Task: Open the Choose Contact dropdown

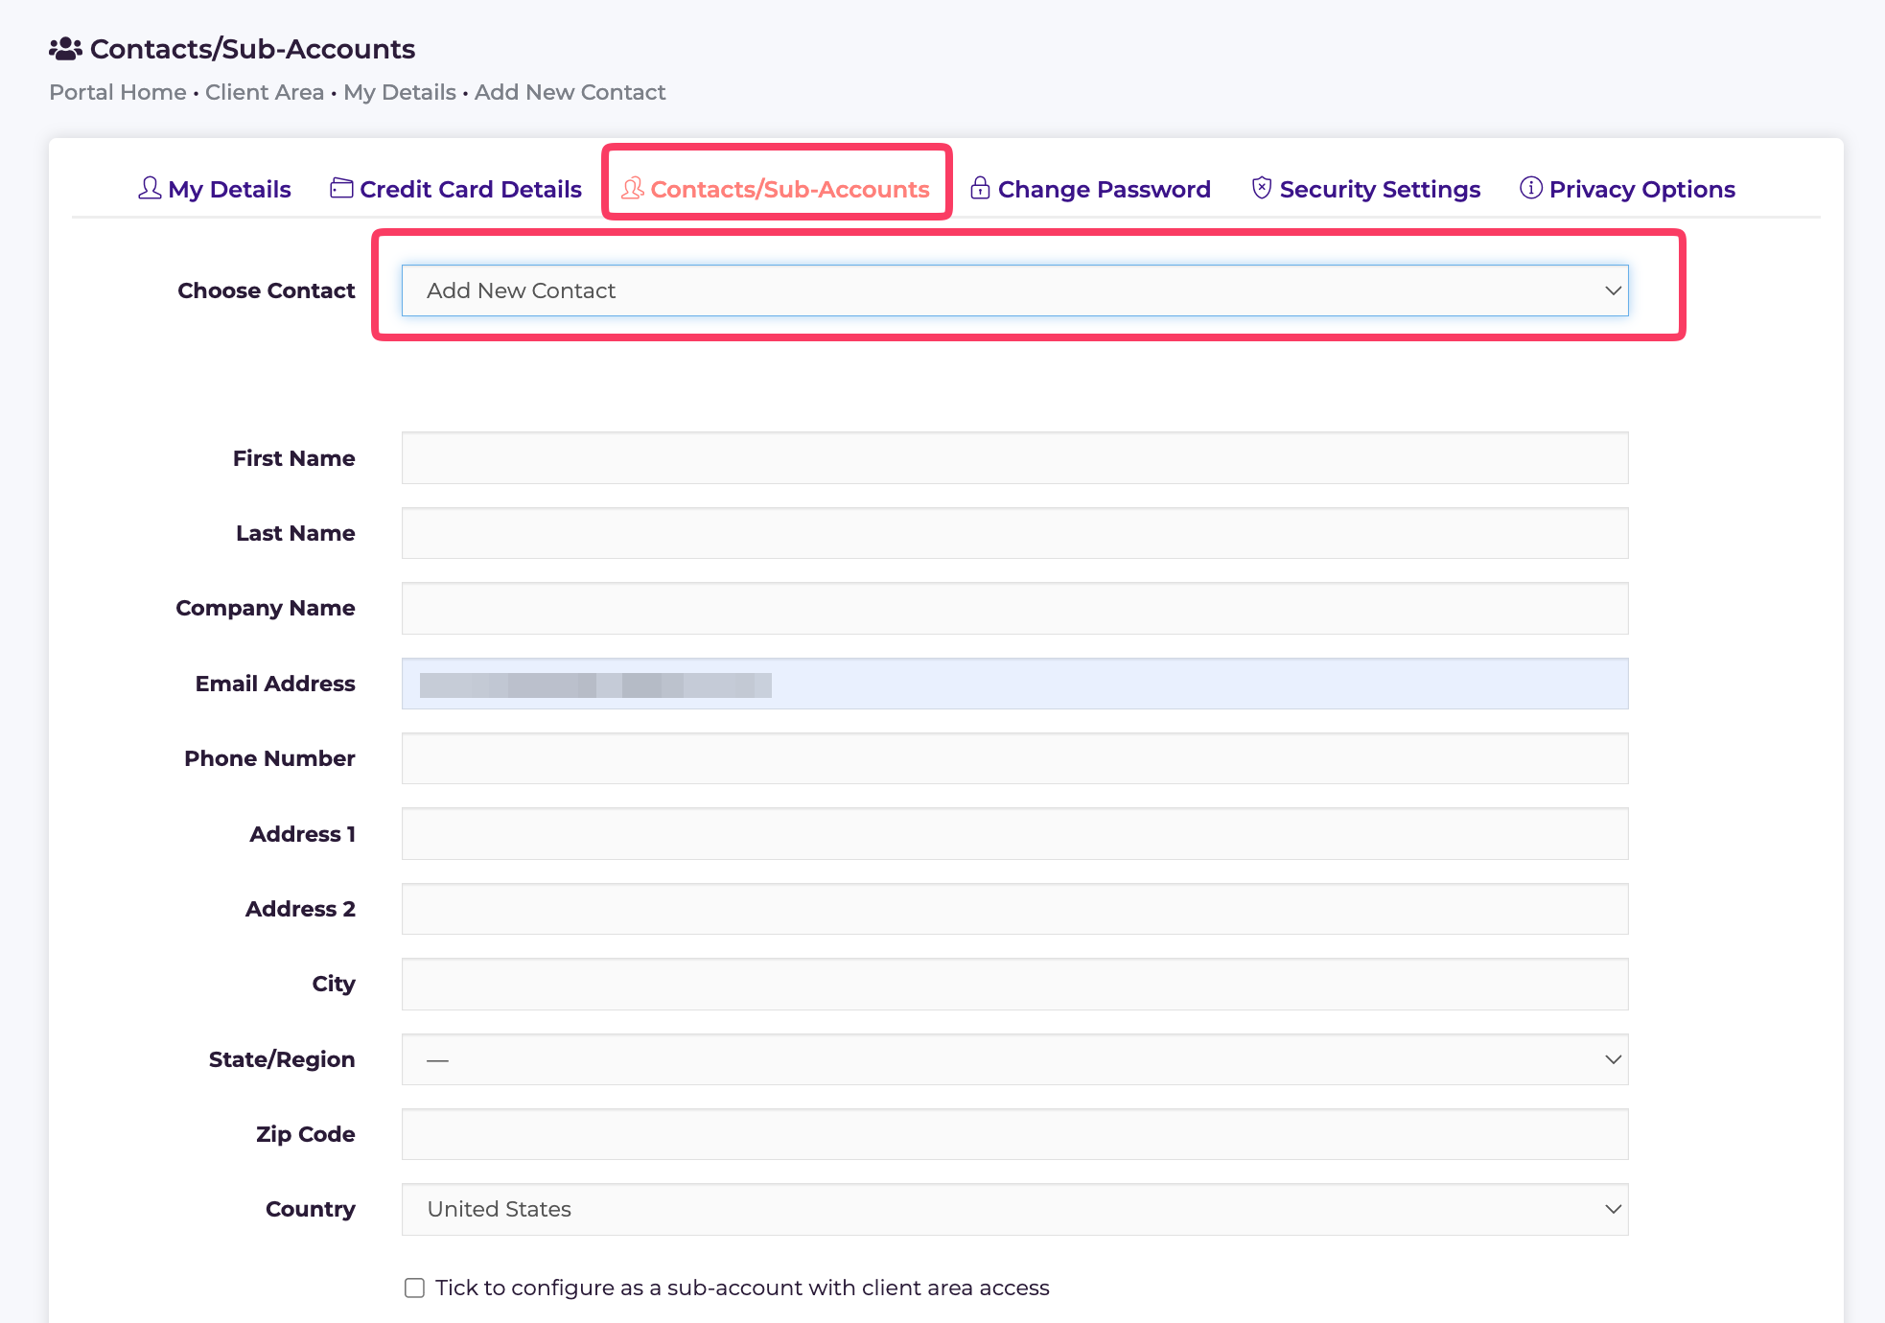Action: pos(1014,290)
